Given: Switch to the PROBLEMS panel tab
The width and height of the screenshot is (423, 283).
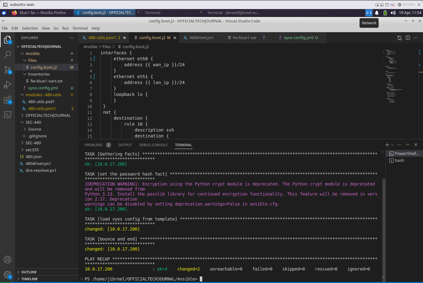Looking at the screenshot, I should click(93, 145).
